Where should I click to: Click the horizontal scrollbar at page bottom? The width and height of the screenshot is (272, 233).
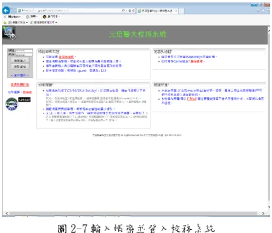133,213
